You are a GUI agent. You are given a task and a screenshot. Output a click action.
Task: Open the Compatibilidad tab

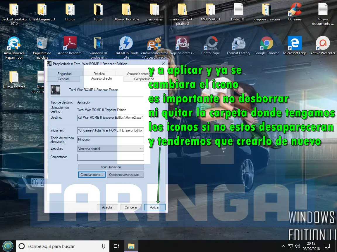(x=144, y=79)
